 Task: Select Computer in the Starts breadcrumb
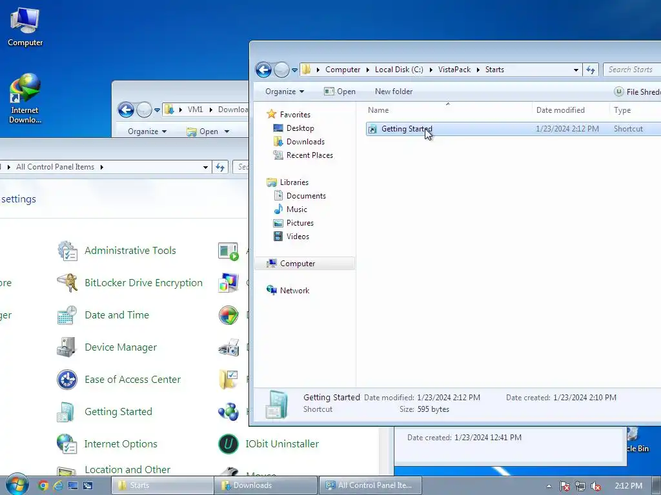[343, 70]
